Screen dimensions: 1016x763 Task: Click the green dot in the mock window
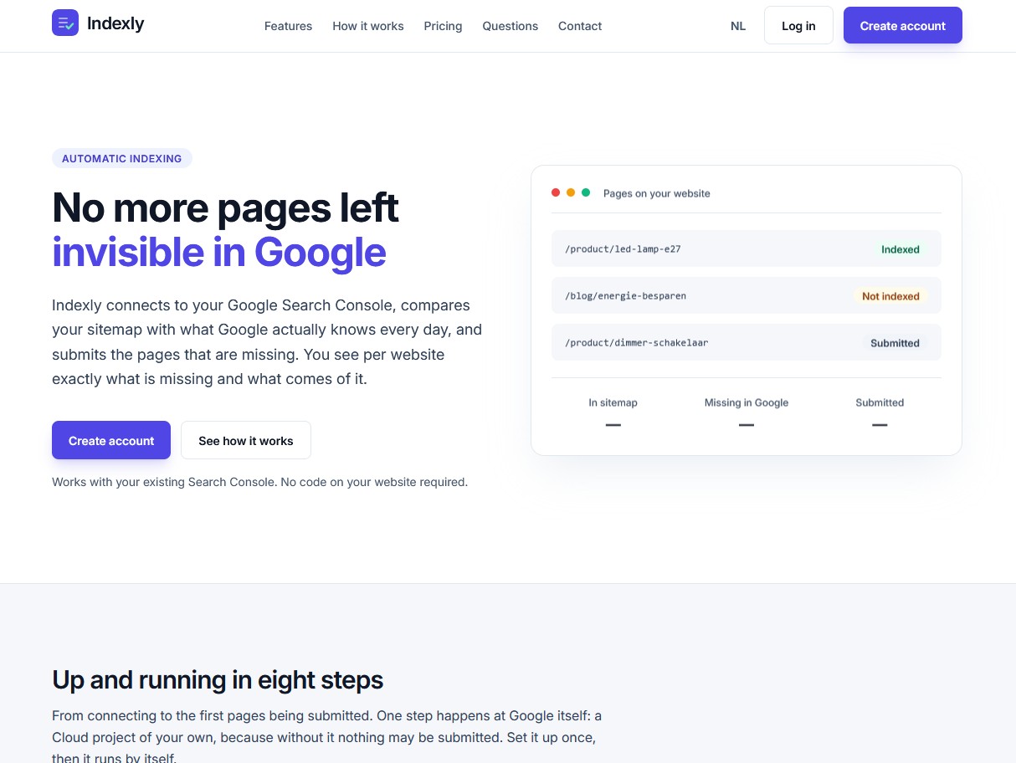point(586,192)
